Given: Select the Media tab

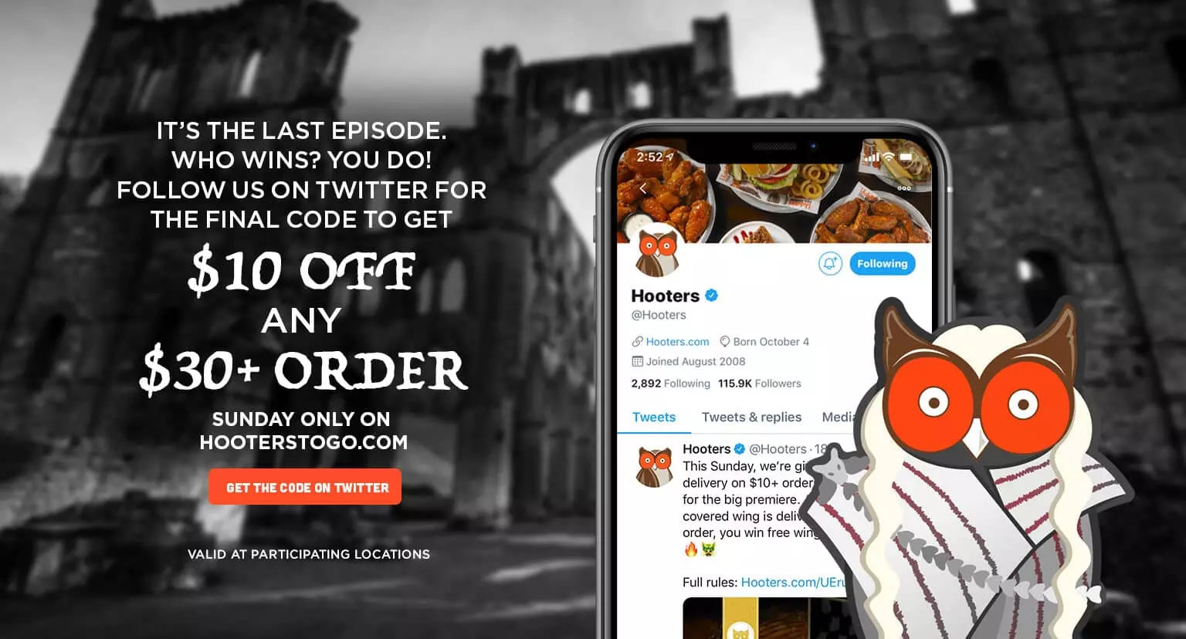Looking at the screenshot, I should [839, 417].
